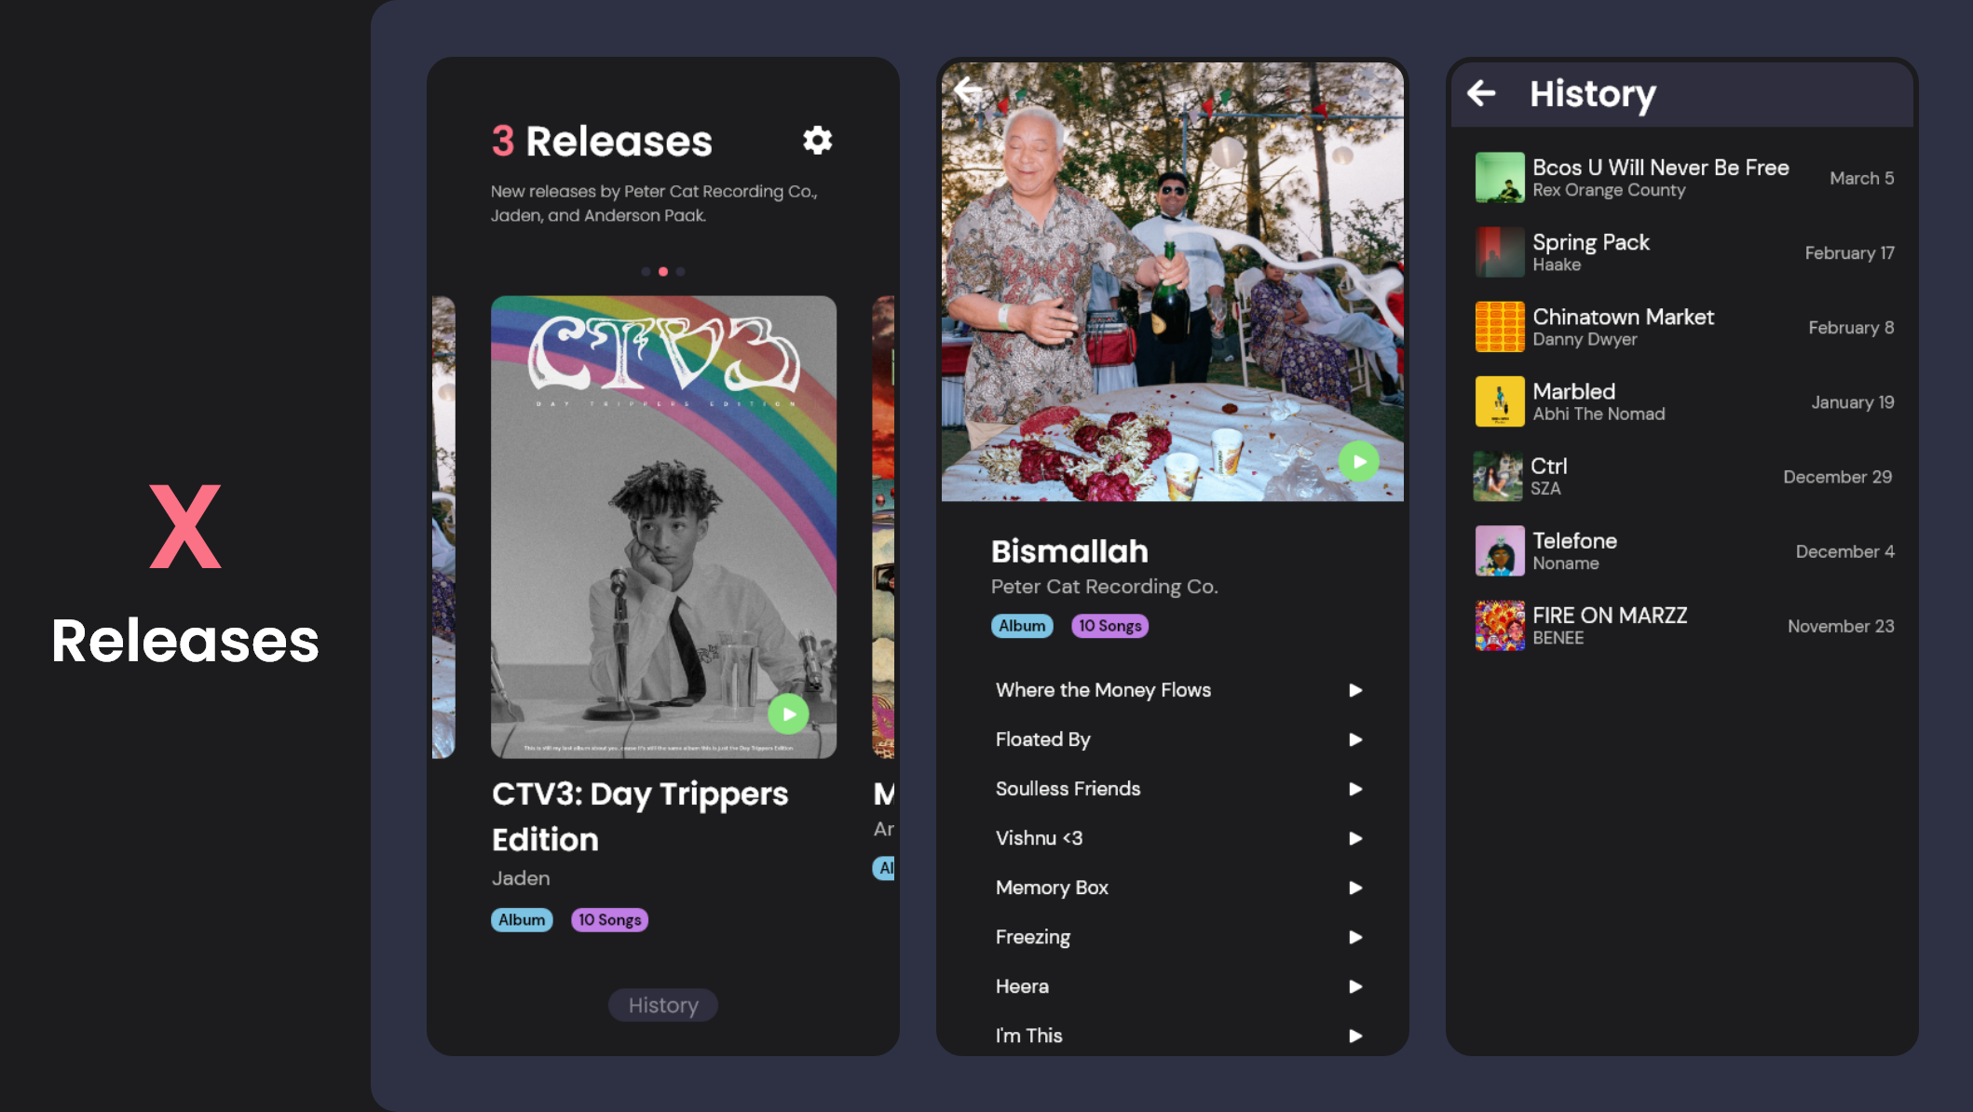The width and height of the screenshot is (1973, 1112).
Task: Go back from the History screen
Action: [x=1481, y=93]
